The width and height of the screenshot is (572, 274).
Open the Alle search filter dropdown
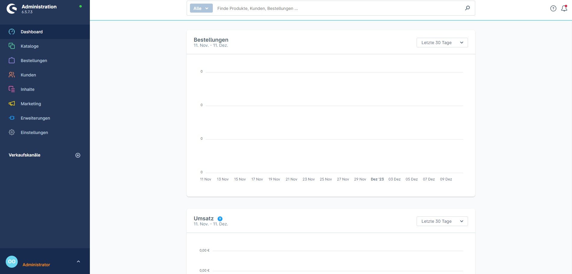click(201, 8)
